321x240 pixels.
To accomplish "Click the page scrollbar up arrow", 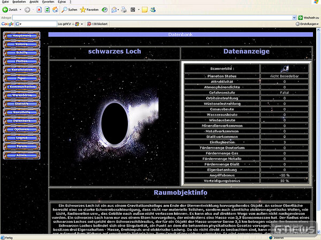I will (x=319, y=30).
